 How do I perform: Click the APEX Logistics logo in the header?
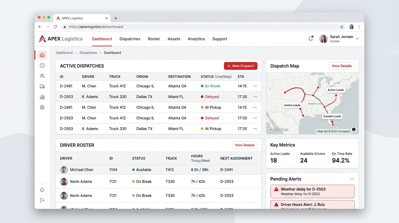point(61,39)
